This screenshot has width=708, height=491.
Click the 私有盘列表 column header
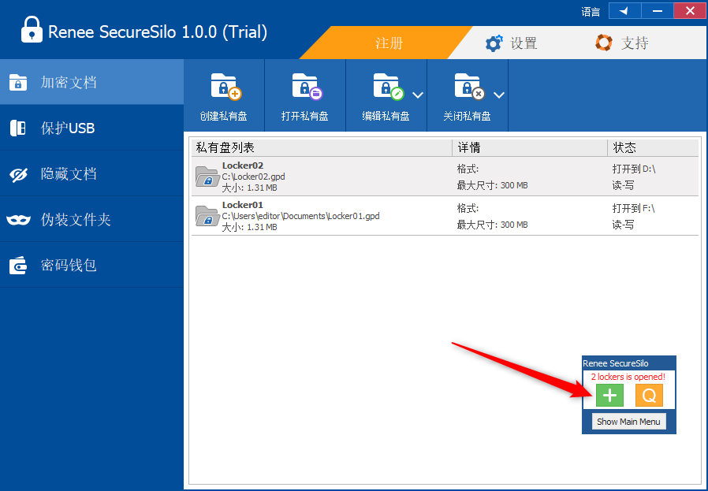(x=322, y=147)
